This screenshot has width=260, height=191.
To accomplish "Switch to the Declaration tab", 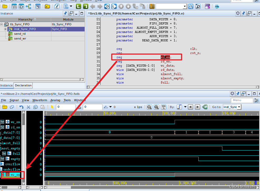I will tap(23, 85).
